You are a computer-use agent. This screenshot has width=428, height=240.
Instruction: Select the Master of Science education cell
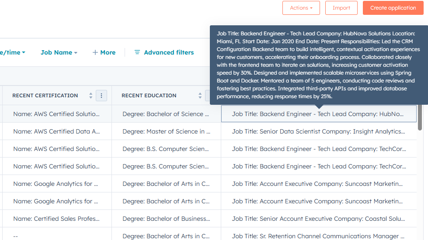(x=166, y=131)
